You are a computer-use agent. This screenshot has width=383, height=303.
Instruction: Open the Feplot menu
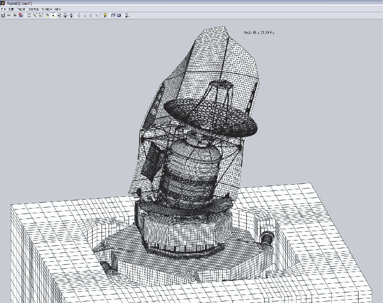click(x=21, y=9)
